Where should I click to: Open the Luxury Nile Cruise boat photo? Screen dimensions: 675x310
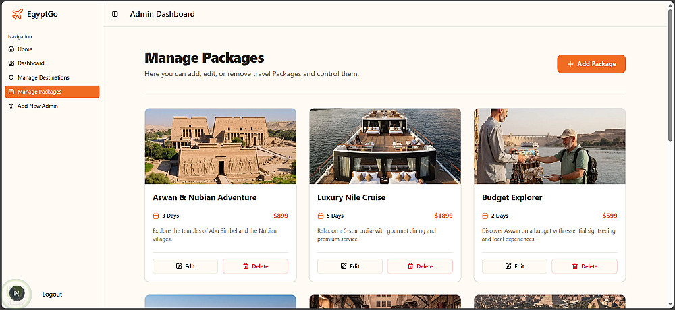pyautogui.click(x=385, y=146)
